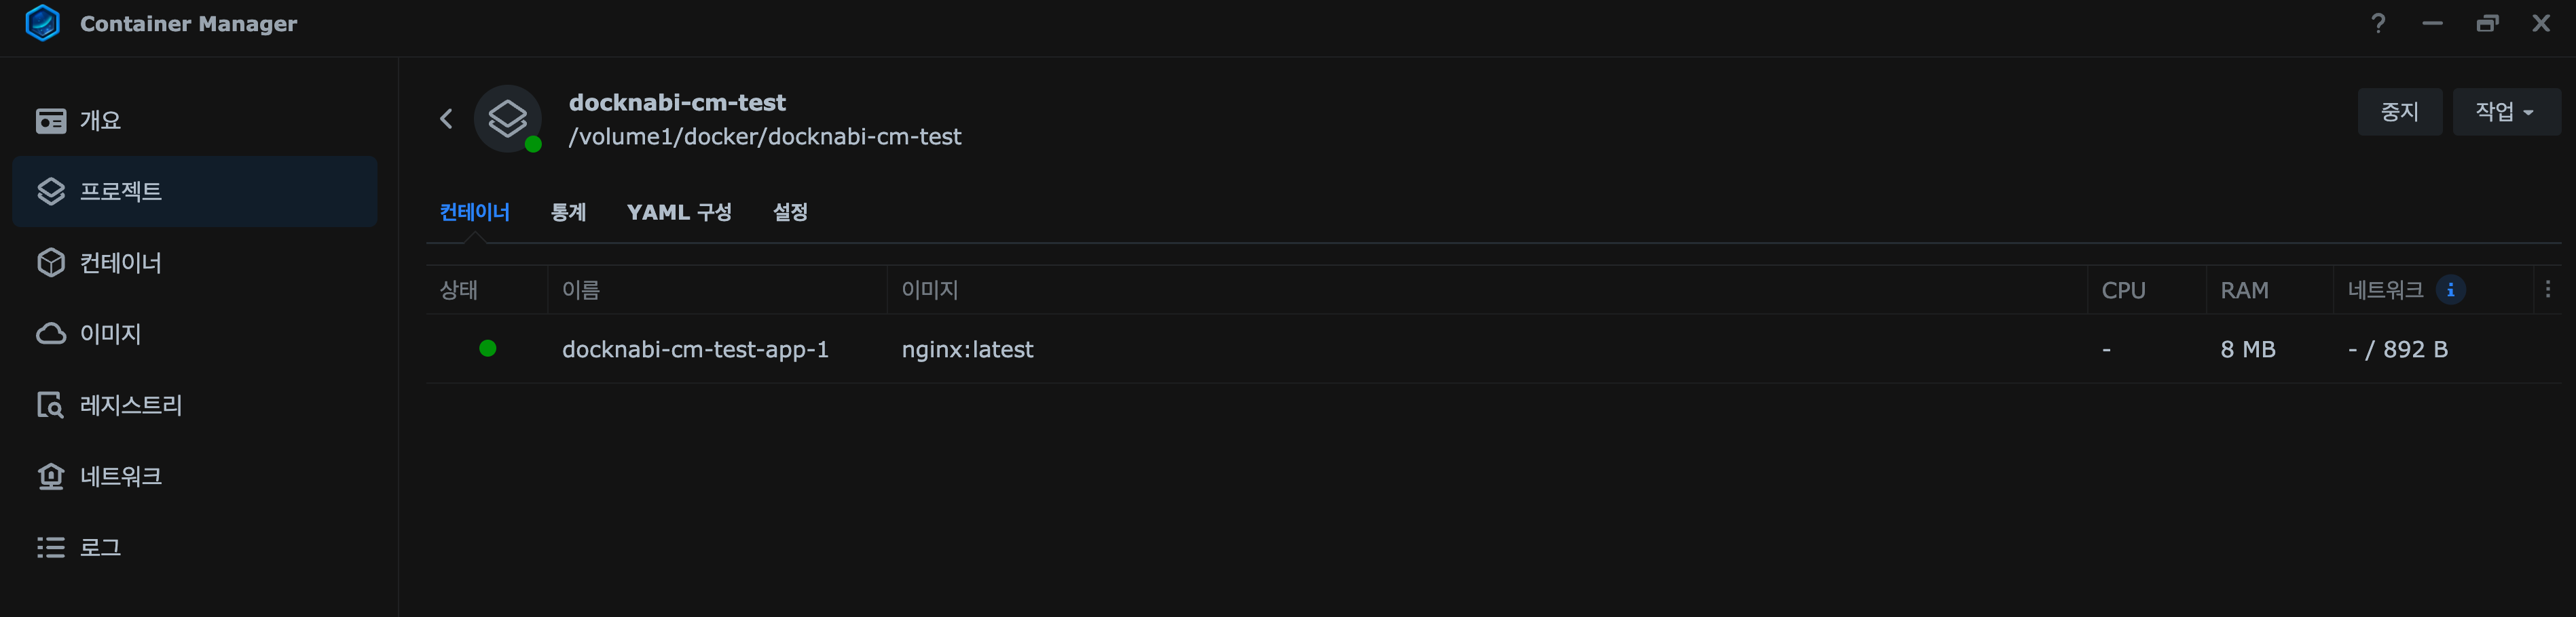Go back using the left chevron arrow
This screenshot has height=617, width=2576.
pyautogui.click(x=447, y=119)
